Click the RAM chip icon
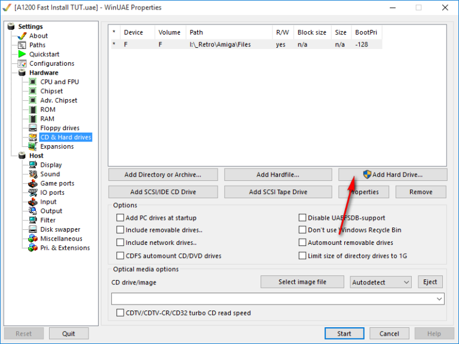The width and height of the screenshot is (459, 344). [x=33, y=119]
